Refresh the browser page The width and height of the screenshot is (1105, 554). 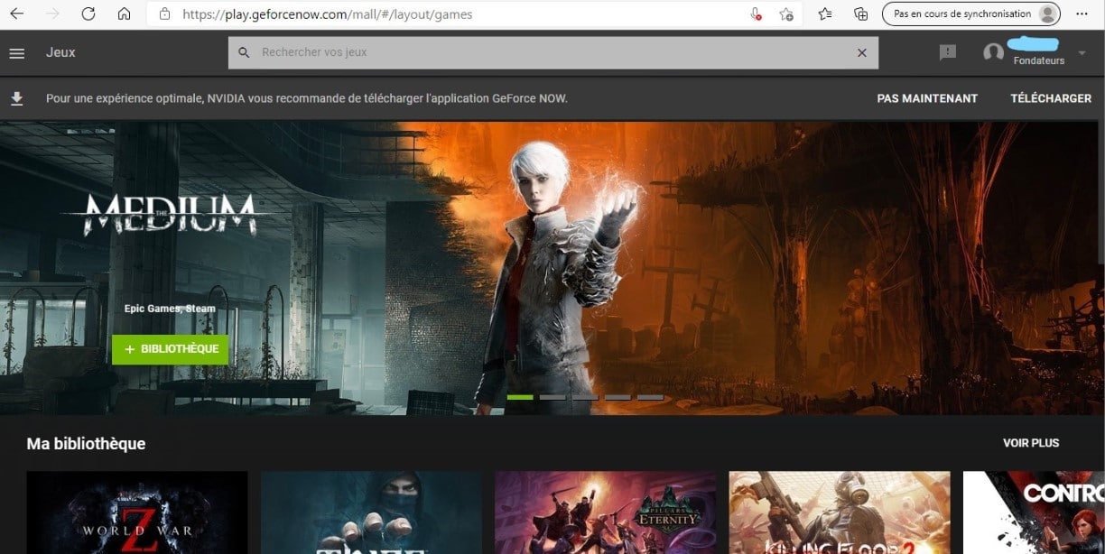coord(88,14)
